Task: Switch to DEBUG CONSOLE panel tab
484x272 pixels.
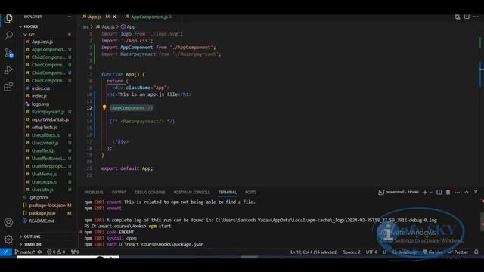Action: click(x=150, y=192)
